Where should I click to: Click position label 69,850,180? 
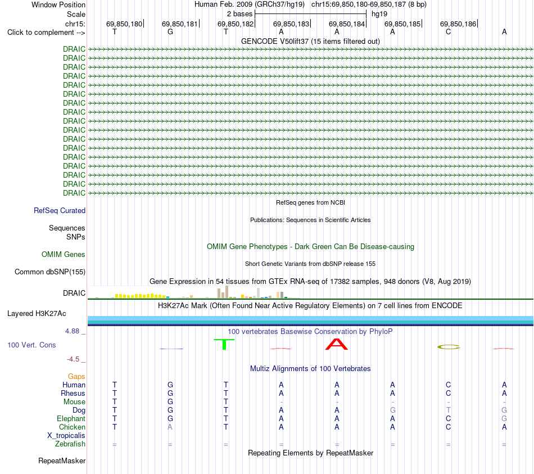pyautogui.click(x=124, y=24)
